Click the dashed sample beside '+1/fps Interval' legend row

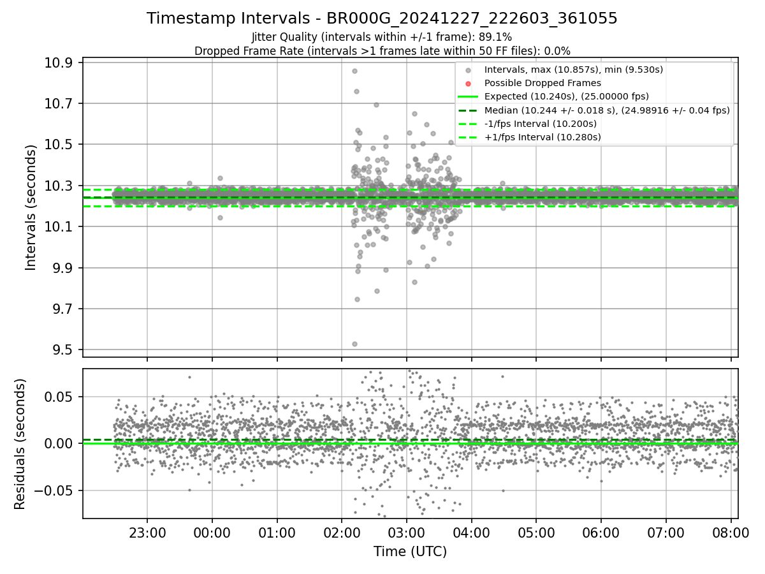(x=468, y=137)
